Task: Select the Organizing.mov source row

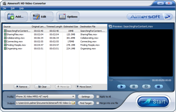Action: click(x=14, y=49)
